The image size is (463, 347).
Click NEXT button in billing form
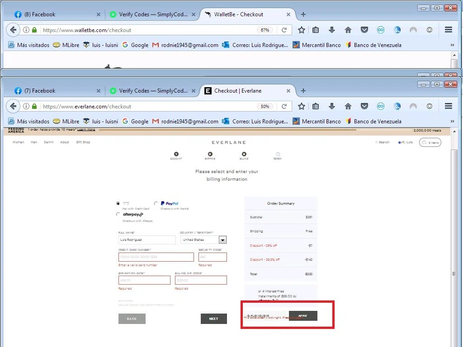[214, 319]
